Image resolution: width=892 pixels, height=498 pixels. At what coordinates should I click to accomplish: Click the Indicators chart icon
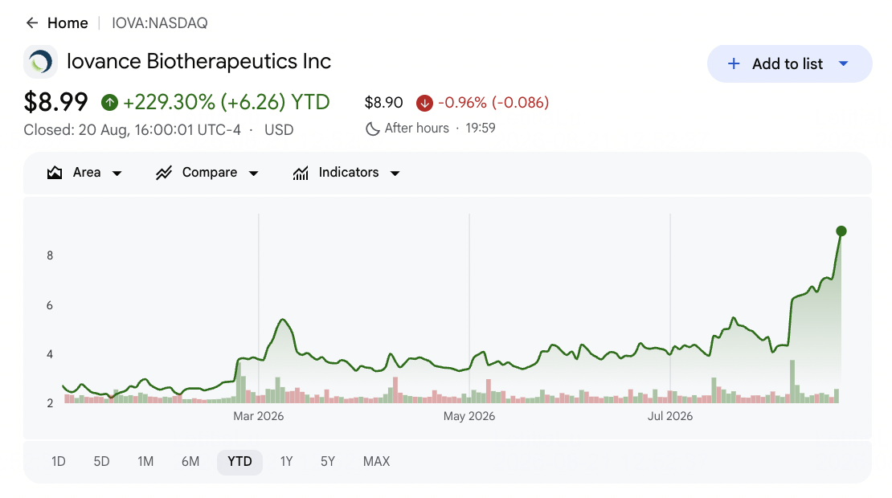[x=301, y=173]
